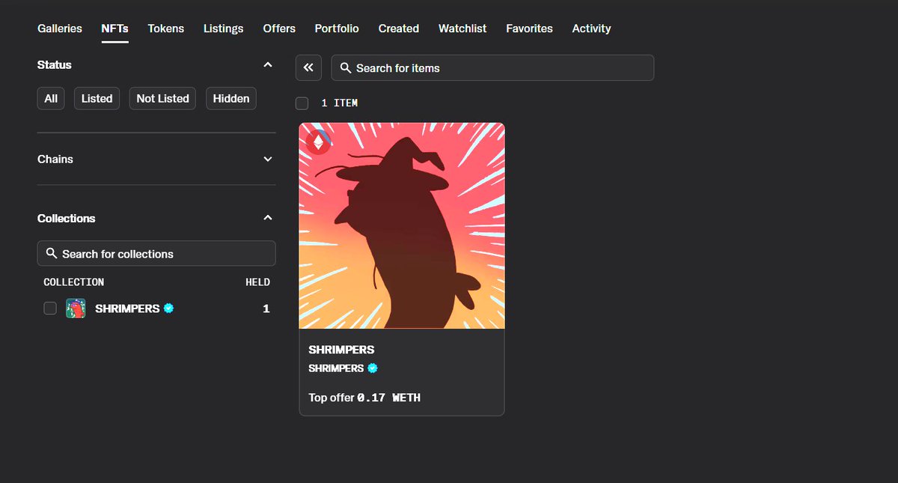Image resolution: width=898 pixels, height=483 pixels.
Task: Select the NFTs tab
Action: coord(115,28)
